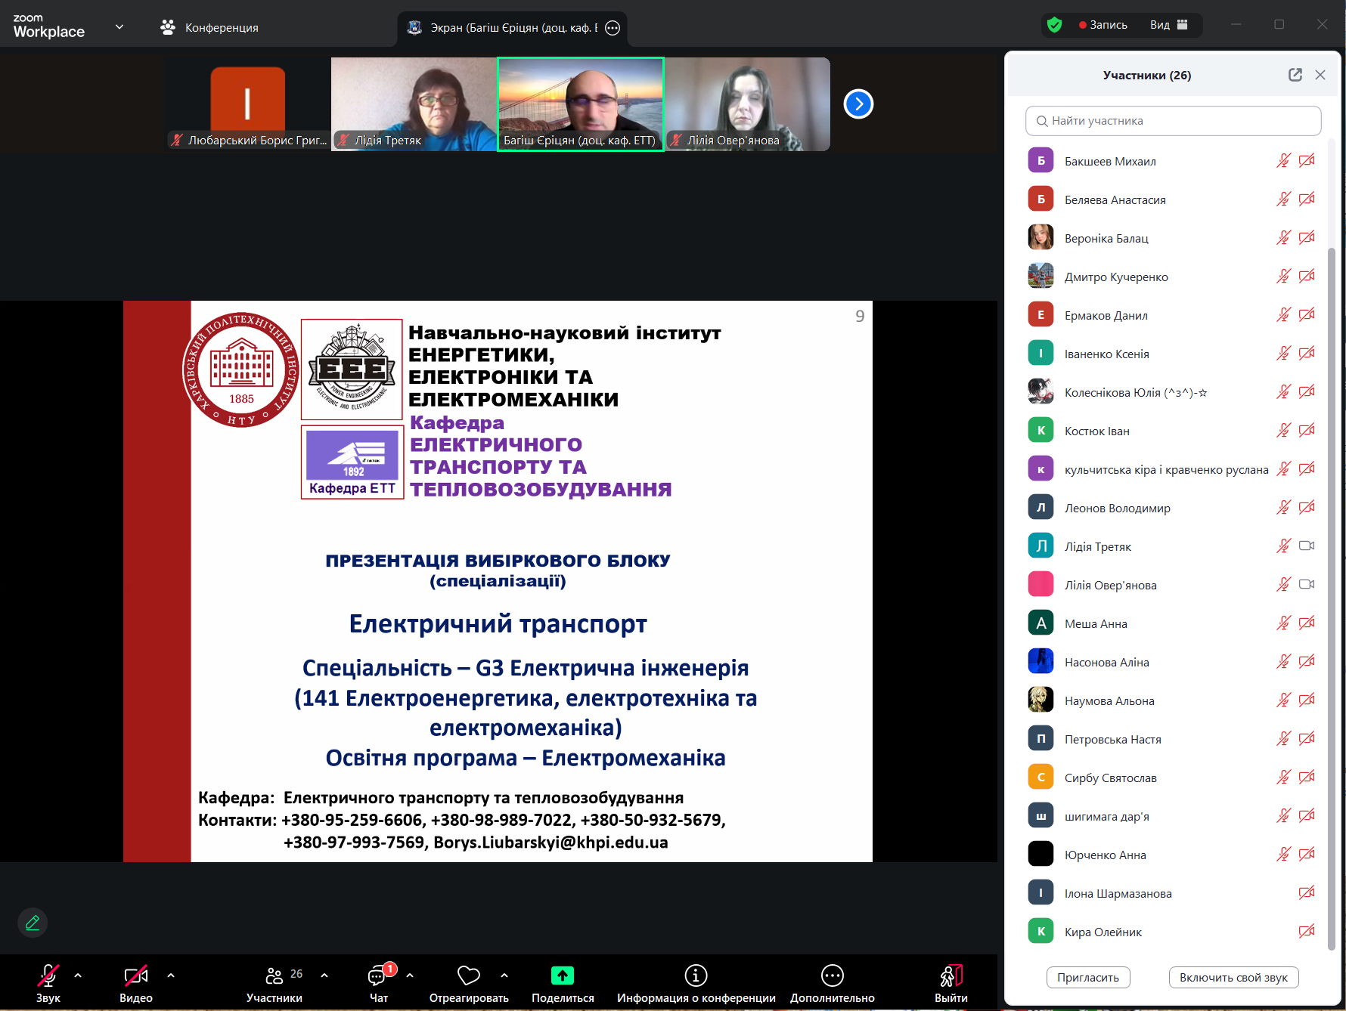Click Беляева Анастасия's camera-off icon

click(x=1307, y=199)
